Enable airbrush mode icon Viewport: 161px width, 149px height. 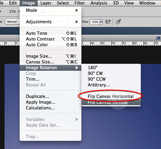pyautogui.click(x=108, y=22)
